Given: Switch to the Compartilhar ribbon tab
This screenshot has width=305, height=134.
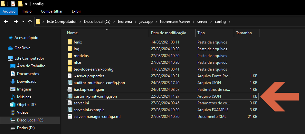Looking at the screenshot, I should pyautogui.click(x=52, y=11).
